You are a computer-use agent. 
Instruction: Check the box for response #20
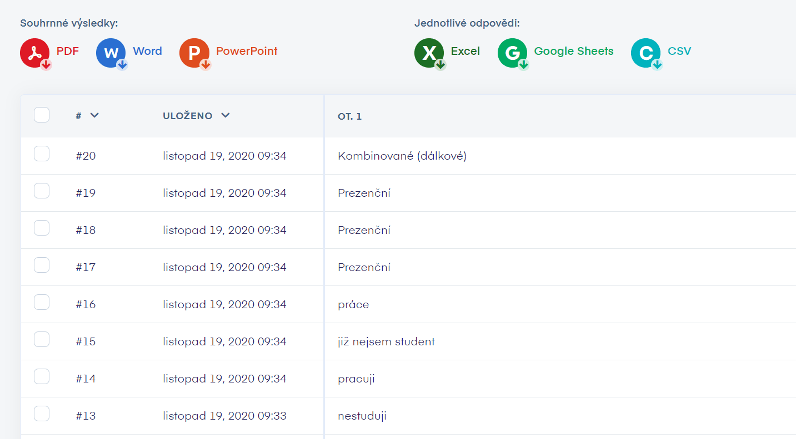[x=42, y=154]
